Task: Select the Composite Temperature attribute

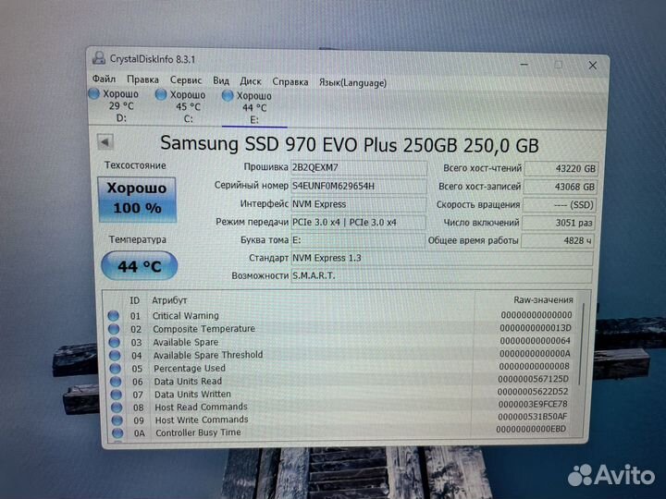Action: pyautogui.click(x=203, y=329)
